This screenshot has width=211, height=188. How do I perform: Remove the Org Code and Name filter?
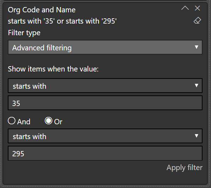197,8
